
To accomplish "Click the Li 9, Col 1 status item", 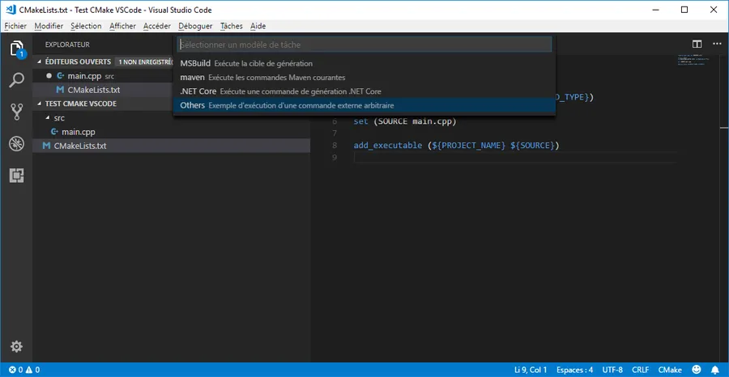I will (531, 370).
